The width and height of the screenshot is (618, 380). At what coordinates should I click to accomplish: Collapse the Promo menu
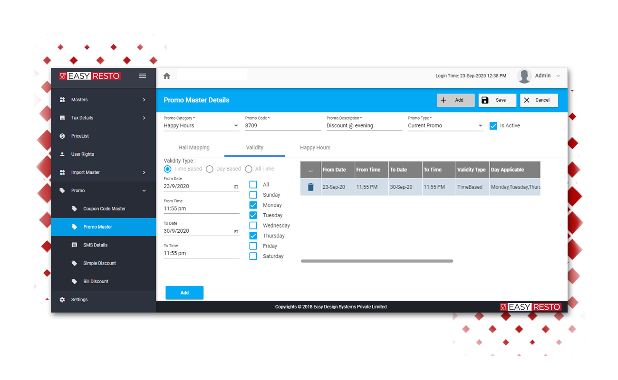tap(144, 190)
